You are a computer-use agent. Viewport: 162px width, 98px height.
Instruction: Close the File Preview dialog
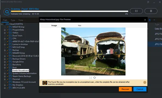[x=145, y=20]
